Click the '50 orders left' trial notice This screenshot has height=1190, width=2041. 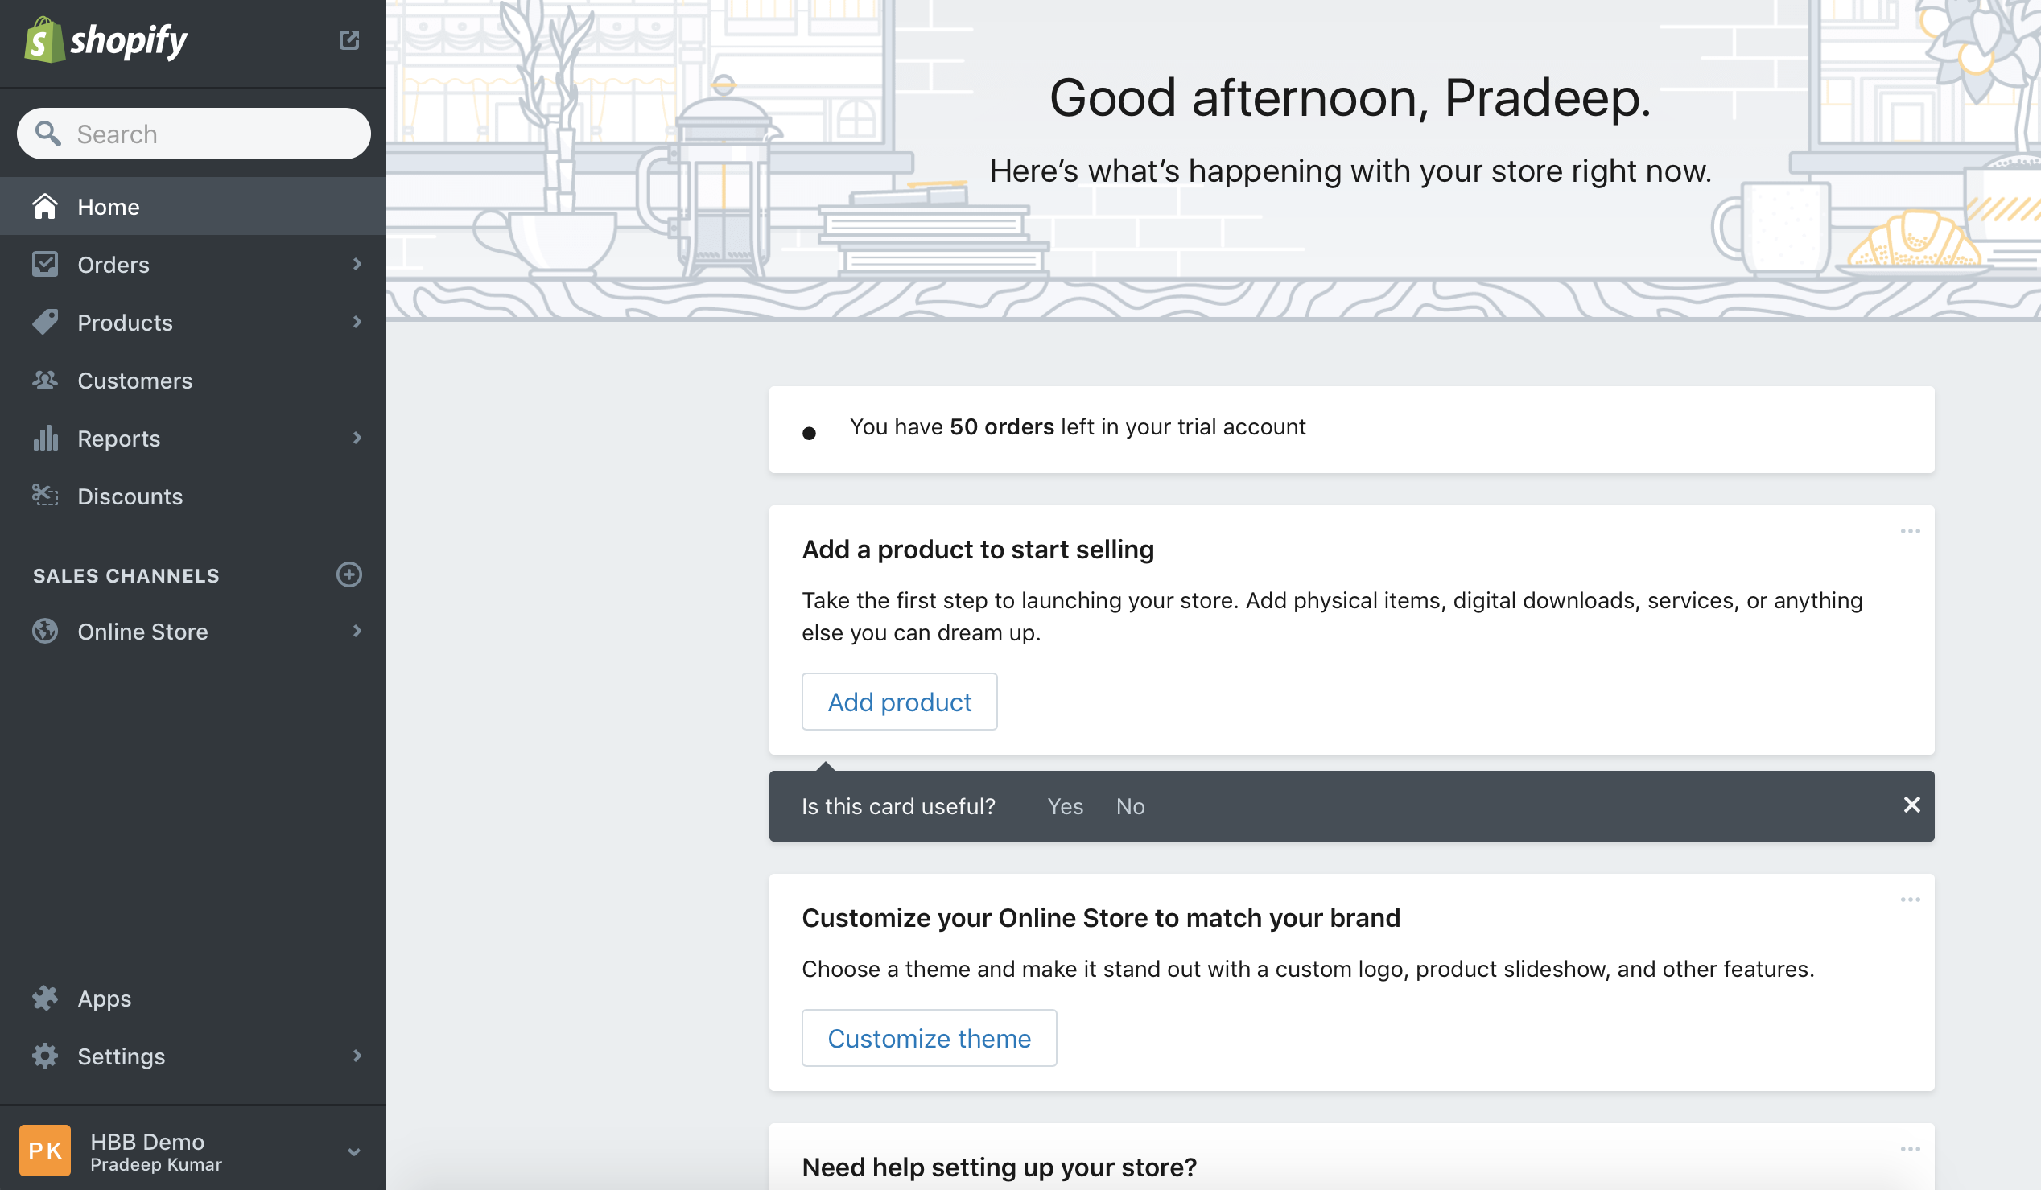click(x=1077, y=426)
